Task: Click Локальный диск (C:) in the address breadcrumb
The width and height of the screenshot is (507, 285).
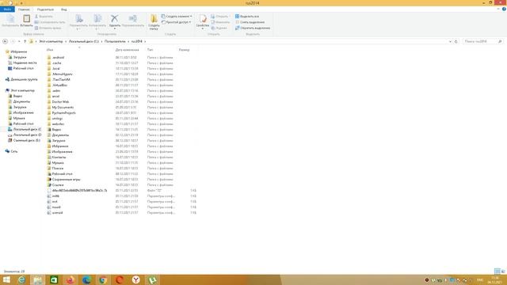Action: coord(84,41)
